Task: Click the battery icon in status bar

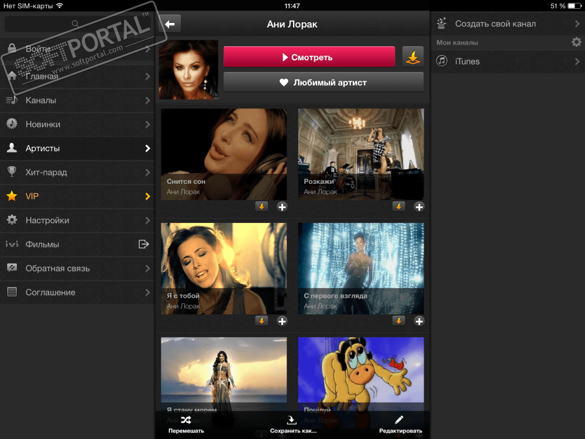Action: point(574,6)
